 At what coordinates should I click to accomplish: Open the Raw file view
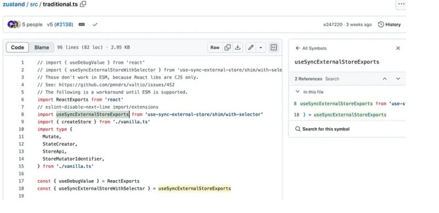tap(215, 48)
